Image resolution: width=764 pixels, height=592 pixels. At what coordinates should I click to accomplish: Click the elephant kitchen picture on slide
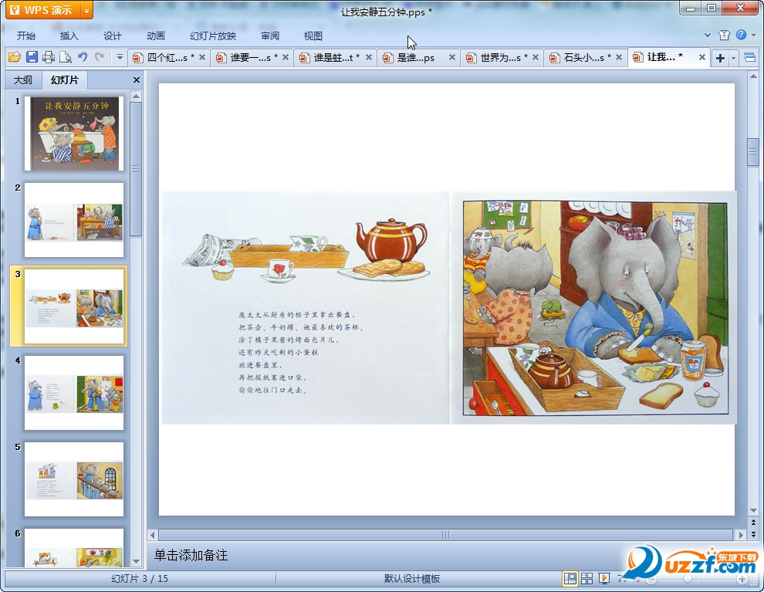pyautogui.click(x=596, y=308)
